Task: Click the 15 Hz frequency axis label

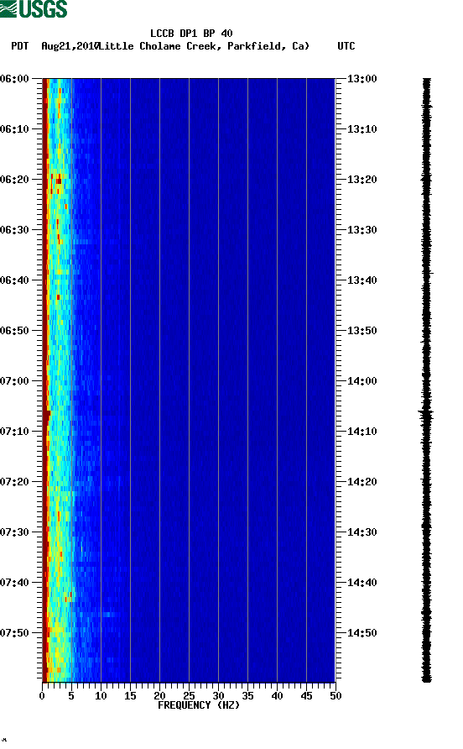Action: [130, 695]
